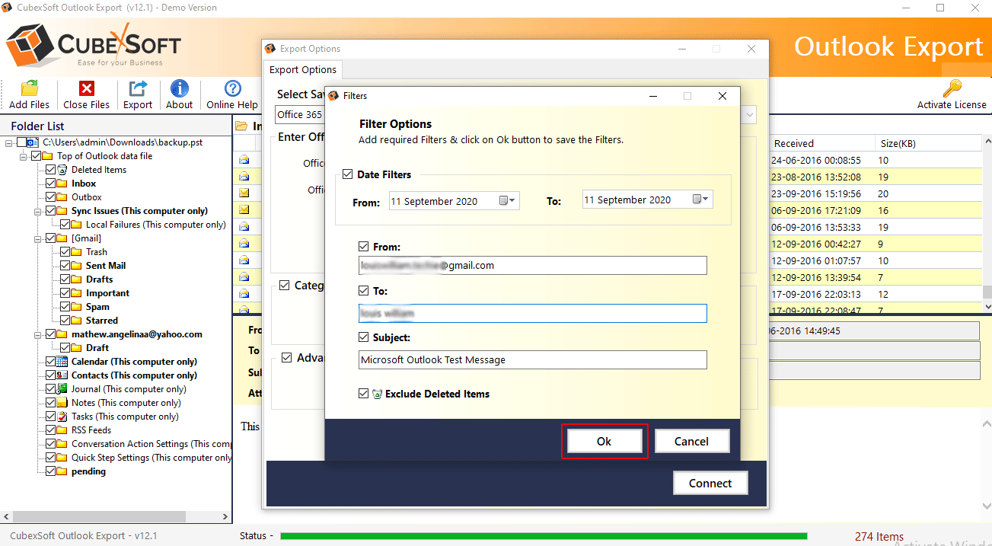This screenshot has width=992, height=546.
Task: Close the Filters dialog window
Action: (722, 96)
